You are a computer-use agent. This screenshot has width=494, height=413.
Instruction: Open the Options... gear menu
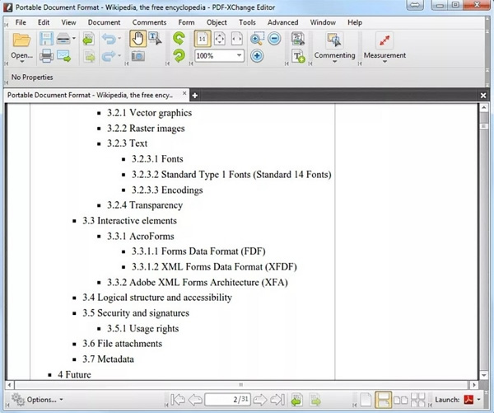37,400
